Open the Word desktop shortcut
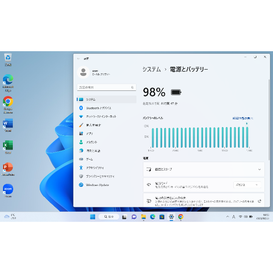Viewport: 273px width, 273px height. tap(8, 125)
